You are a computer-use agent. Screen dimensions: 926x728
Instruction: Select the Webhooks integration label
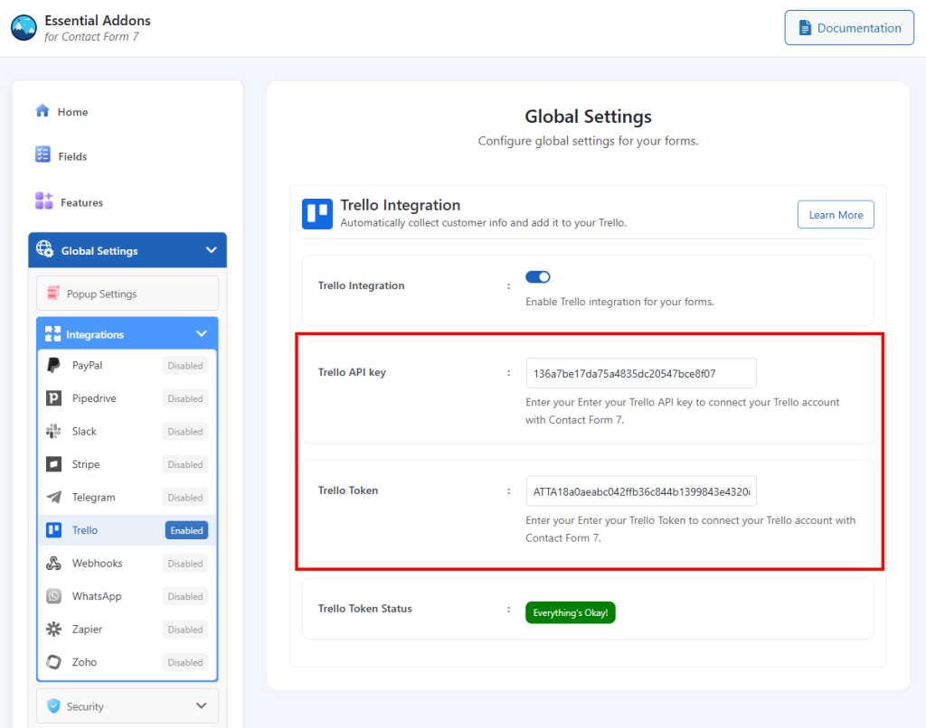98,564
